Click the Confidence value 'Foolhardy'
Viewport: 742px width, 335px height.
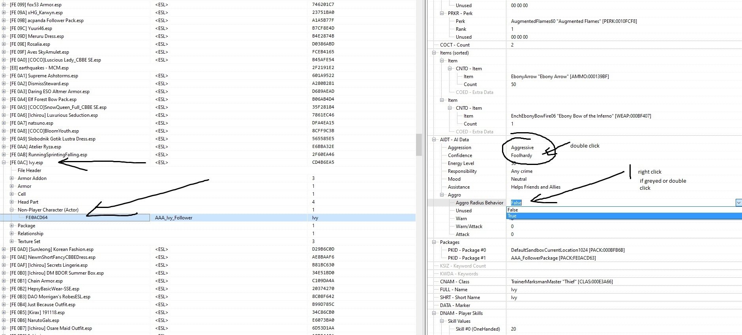click(521, 155)
